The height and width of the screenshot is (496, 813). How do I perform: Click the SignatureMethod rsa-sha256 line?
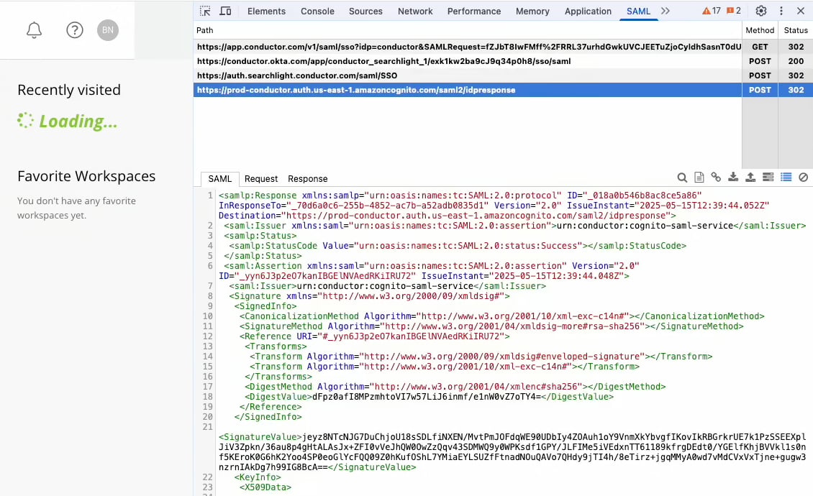(491, 326)
